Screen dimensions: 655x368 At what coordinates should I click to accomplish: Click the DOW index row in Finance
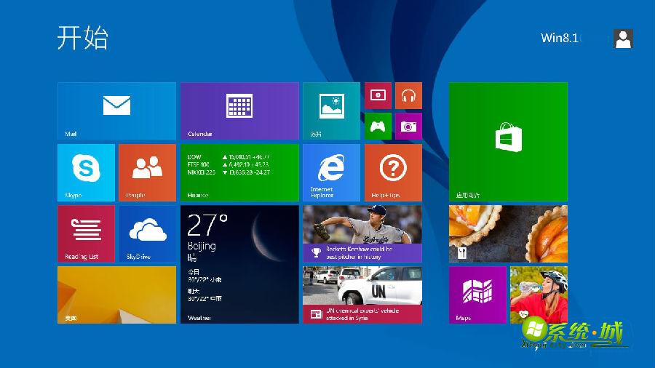[x=229, y=157]
